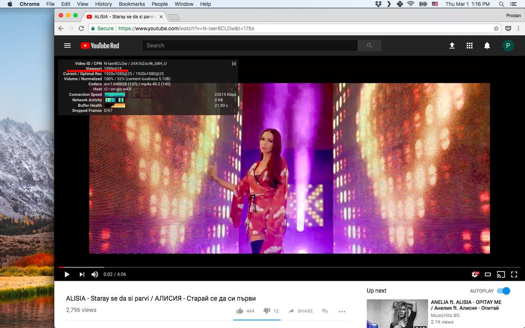Open the ANELIA ft. ALISIA video thumbnail
Screen dimensions: 525x328
(x=397, y=314)
